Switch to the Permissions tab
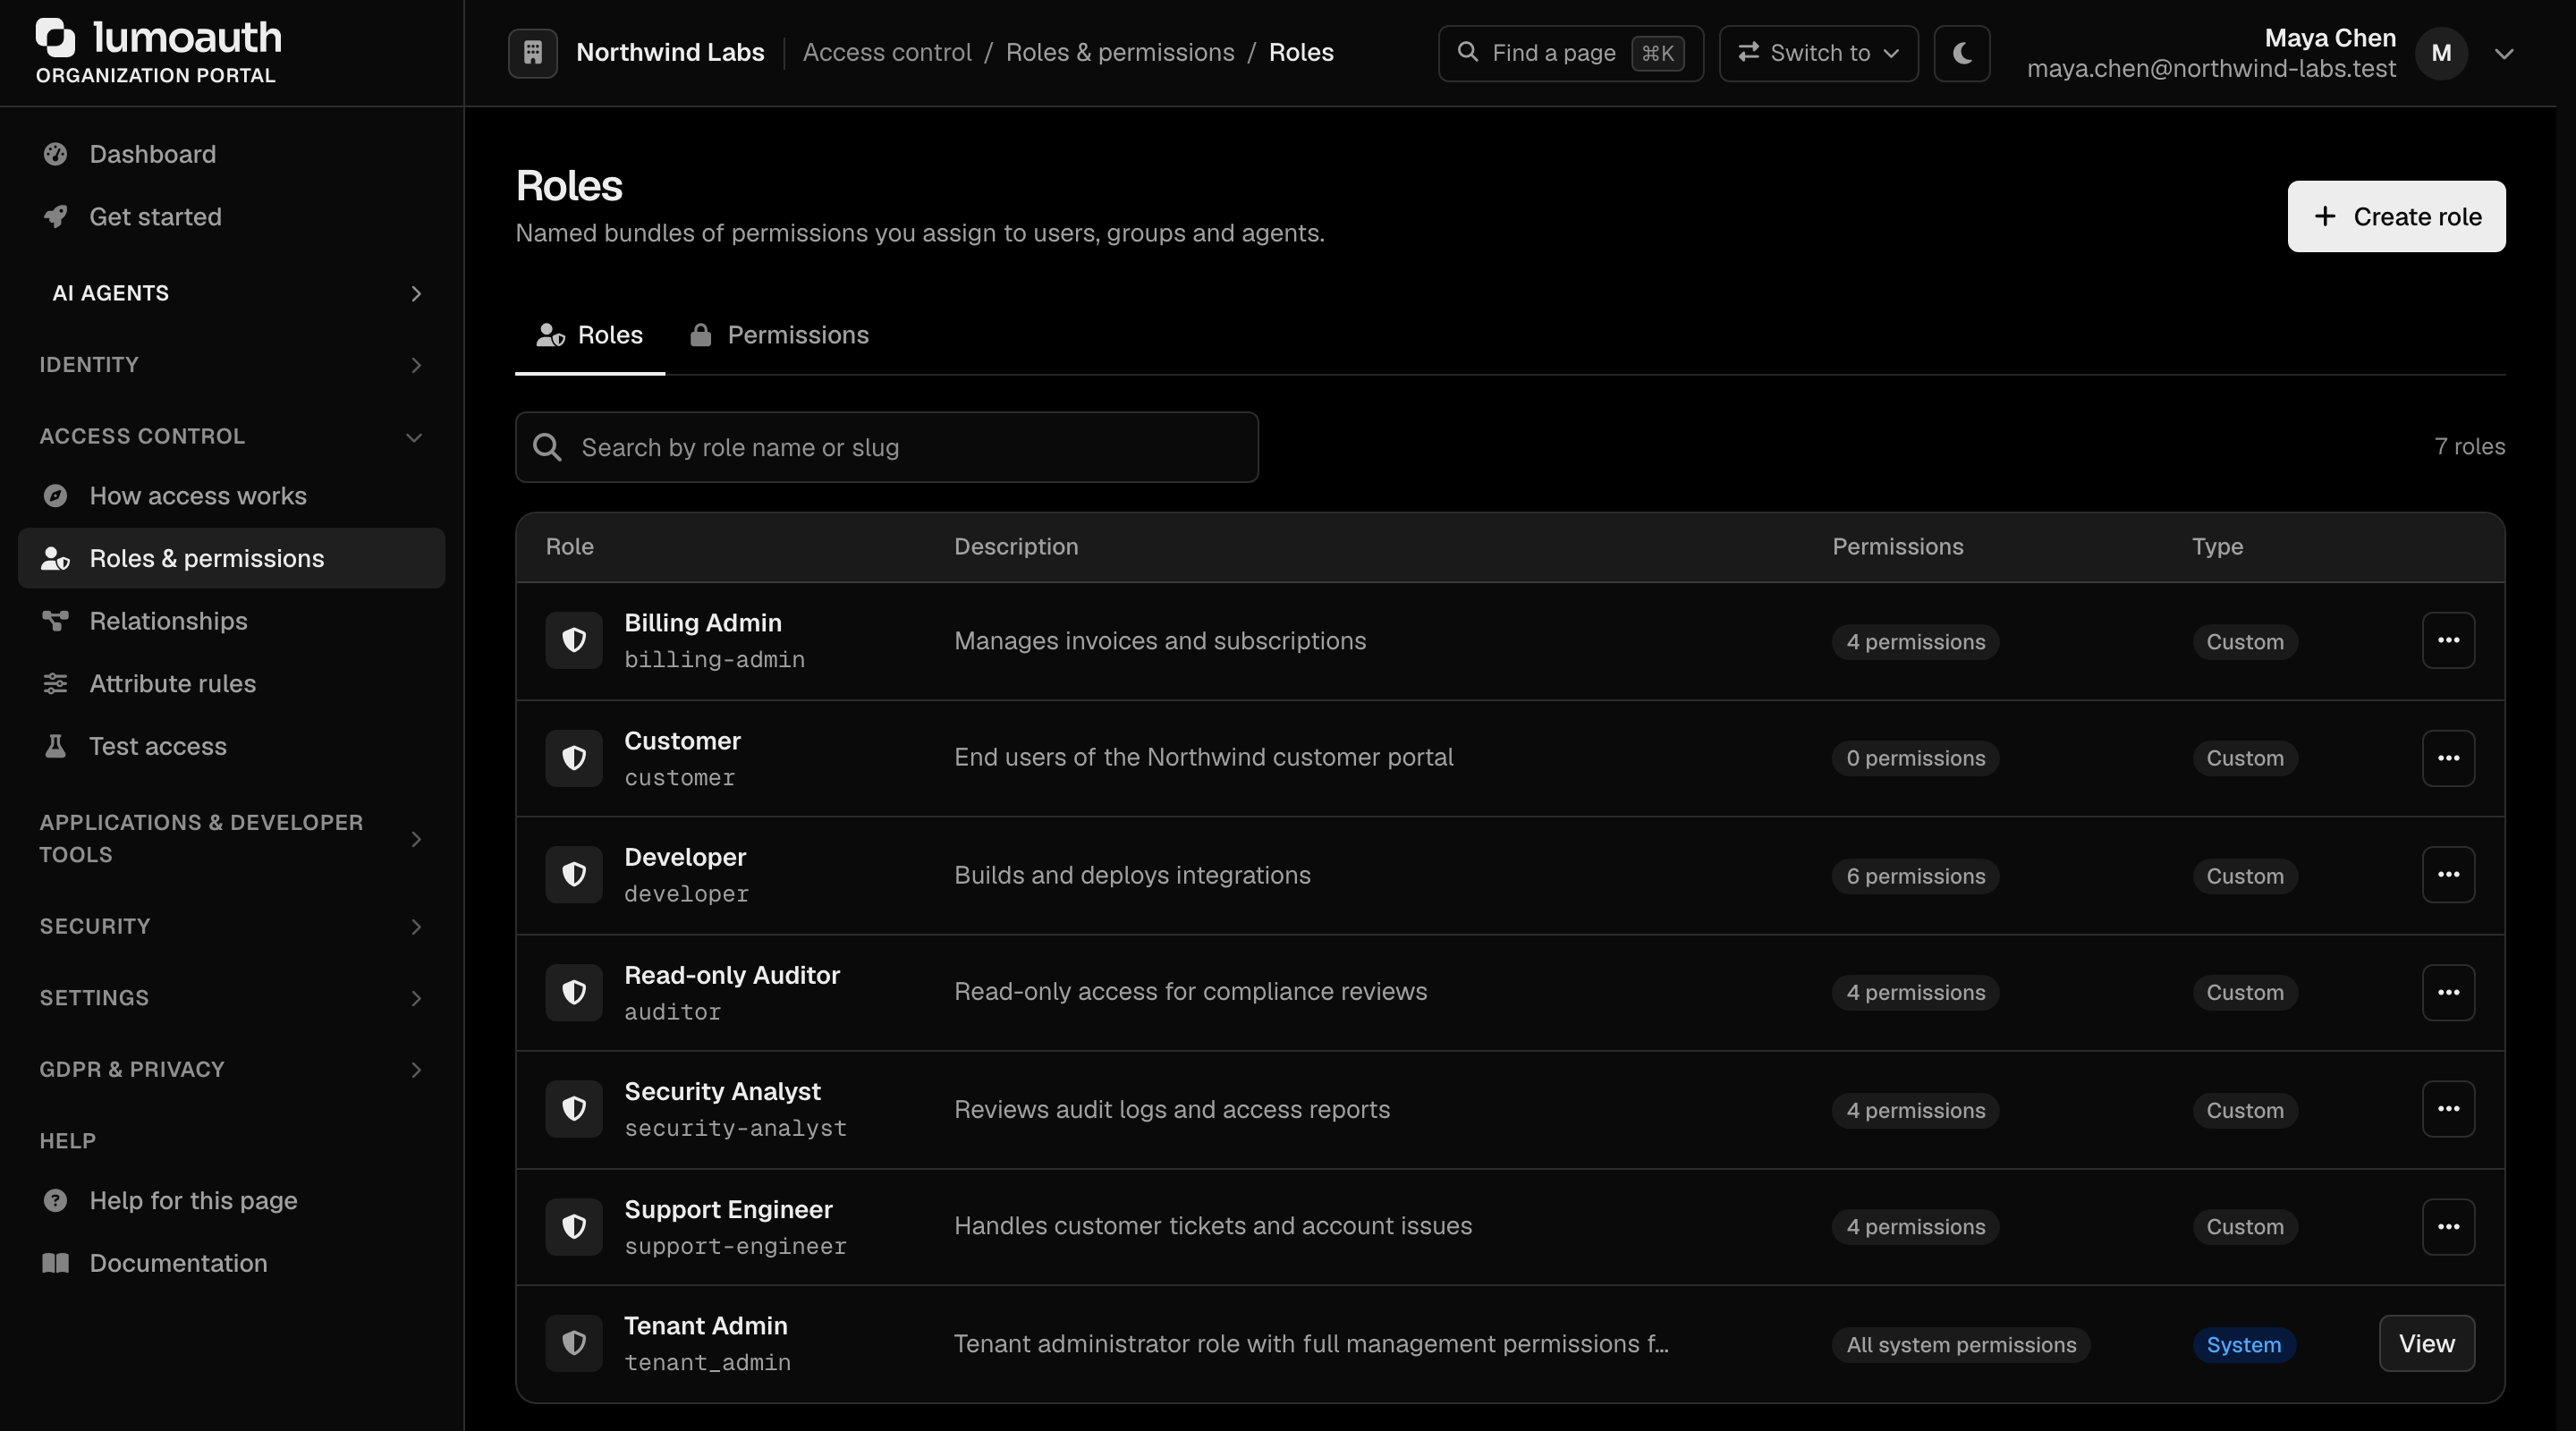The width and height of the screenshot is (2576, 1431). [x=779, y=336]
